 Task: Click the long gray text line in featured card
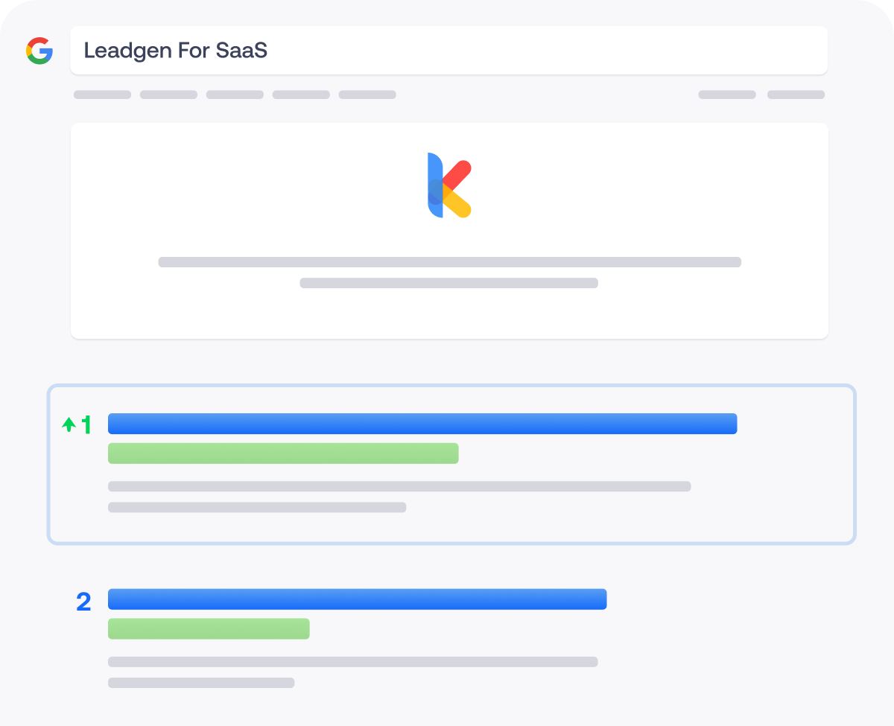(x=450, y=262)
